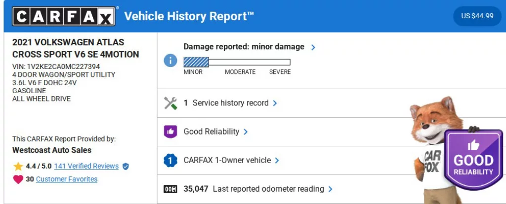This screenshot has height=204, width=506.
Task: Click the US $44.99 price button
Action: coord(477,16)
